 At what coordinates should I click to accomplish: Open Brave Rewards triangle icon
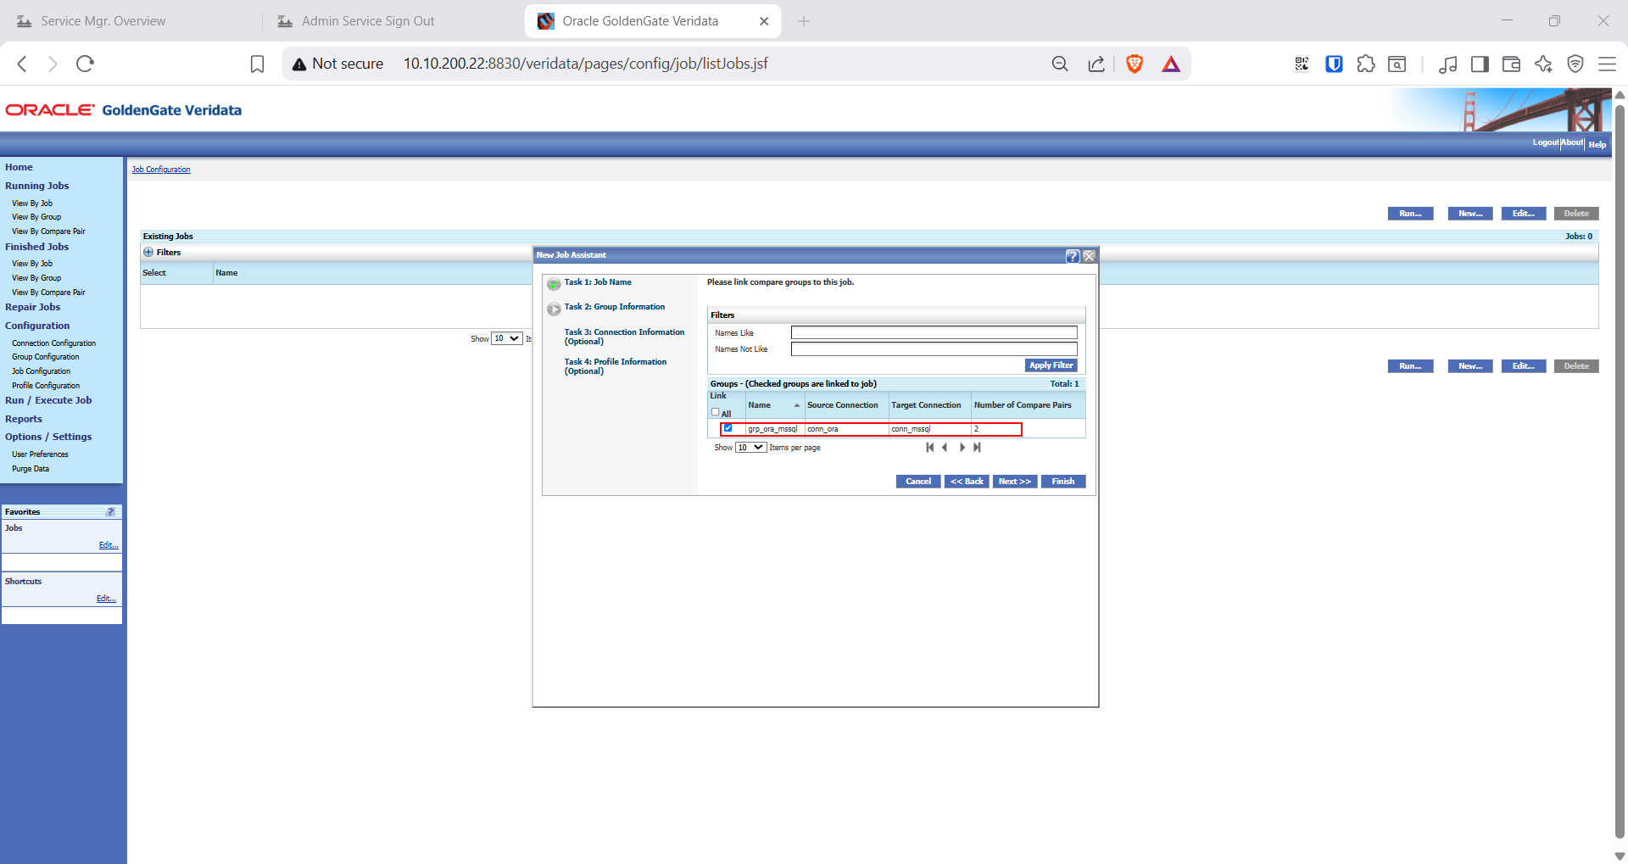1171,64
